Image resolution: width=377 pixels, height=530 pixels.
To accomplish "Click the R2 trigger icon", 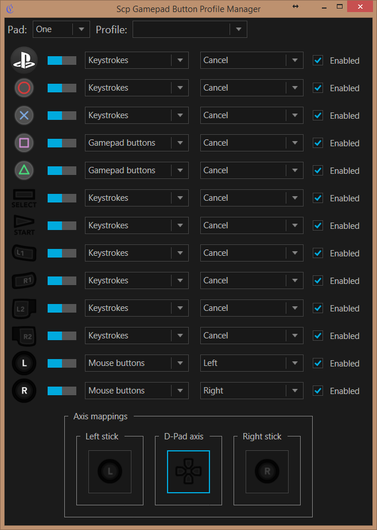I will tap(24, 336).
